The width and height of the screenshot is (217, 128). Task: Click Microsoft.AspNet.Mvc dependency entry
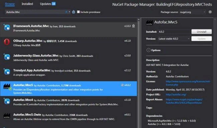coord(172,121)
